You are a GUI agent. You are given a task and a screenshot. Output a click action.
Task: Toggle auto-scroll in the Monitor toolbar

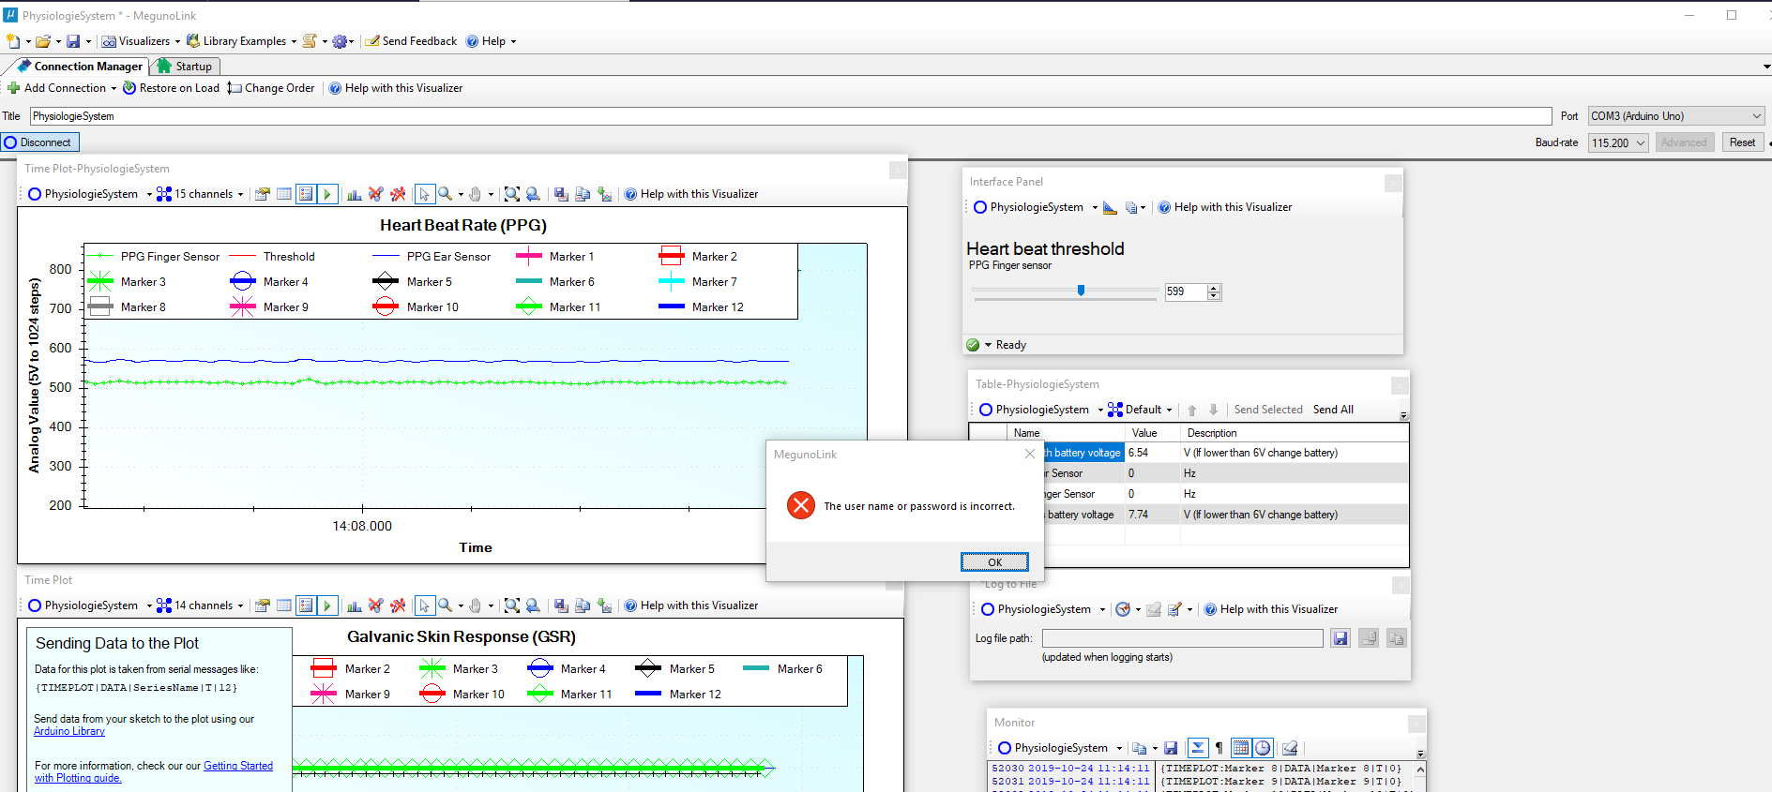point(1198,748)
